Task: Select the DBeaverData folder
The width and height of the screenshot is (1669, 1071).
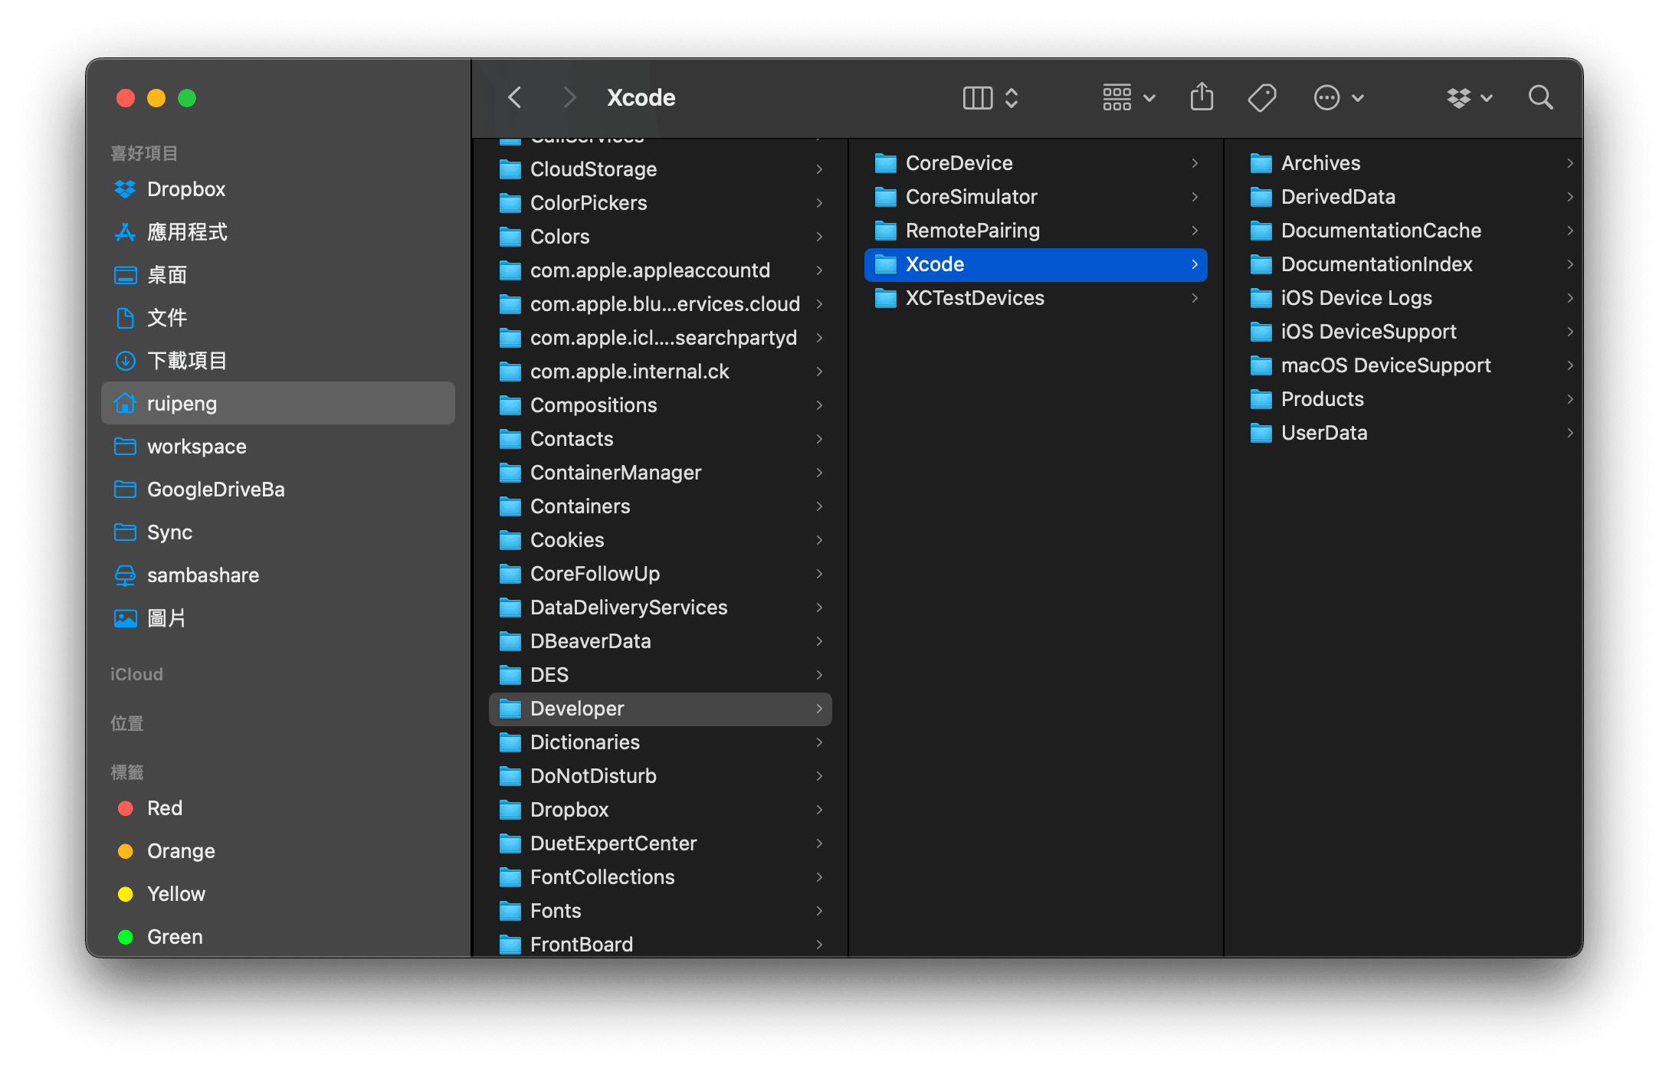Action: [661, 641]
